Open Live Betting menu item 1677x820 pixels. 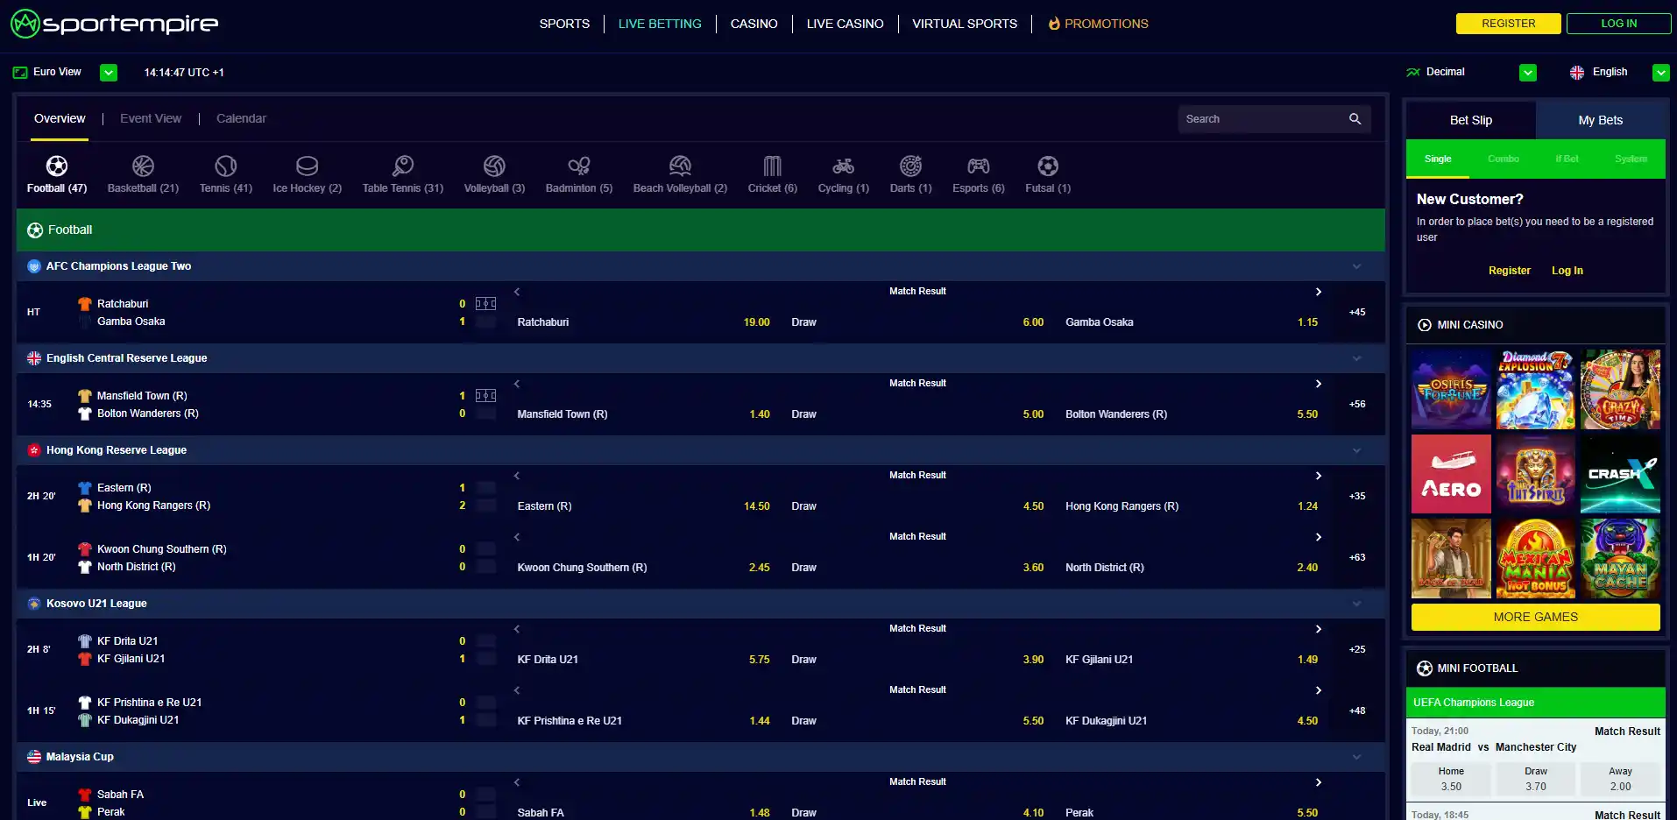tap(660, 24)
